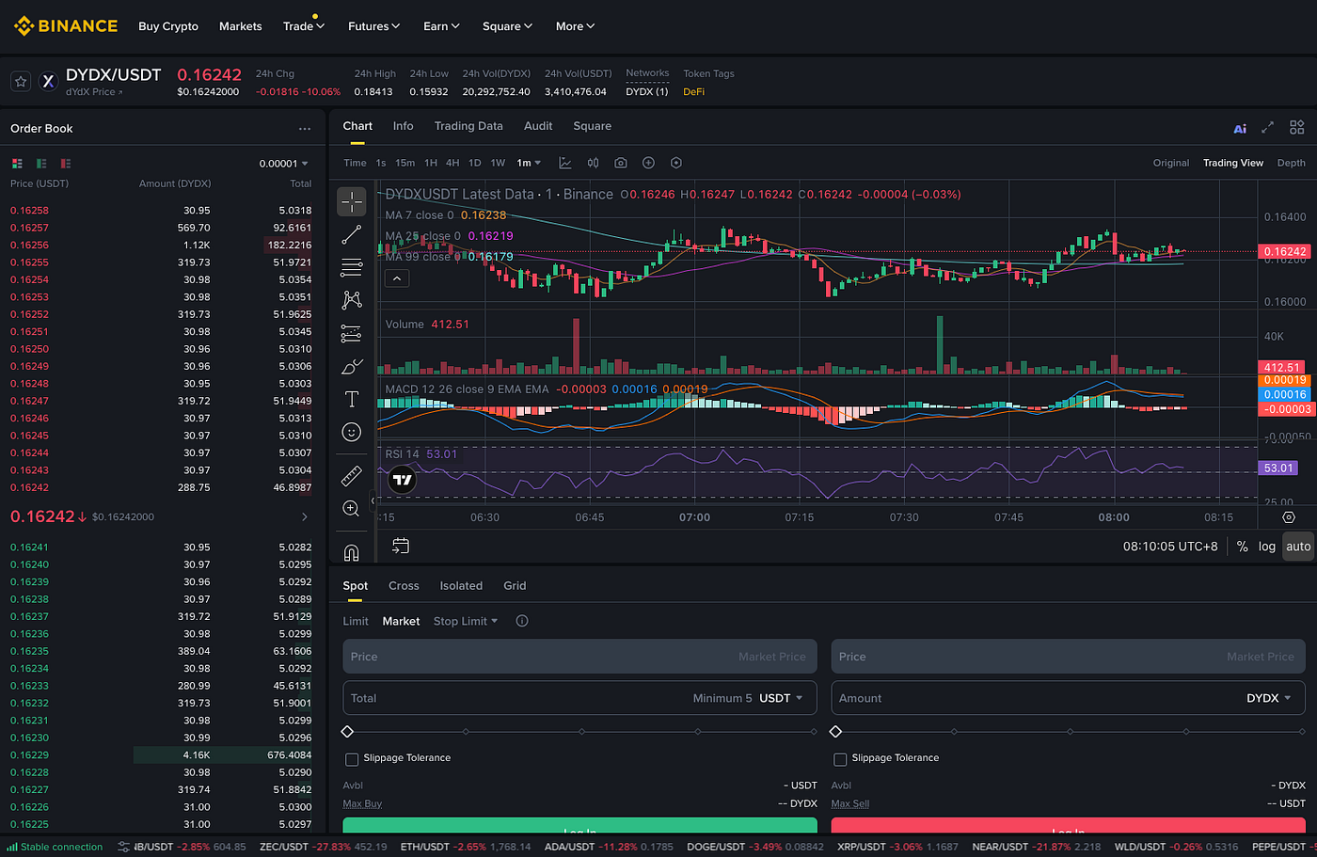Switch to the Info tab
The image size is (1317, 857).
pyautogui.click(x=403, y=126)
